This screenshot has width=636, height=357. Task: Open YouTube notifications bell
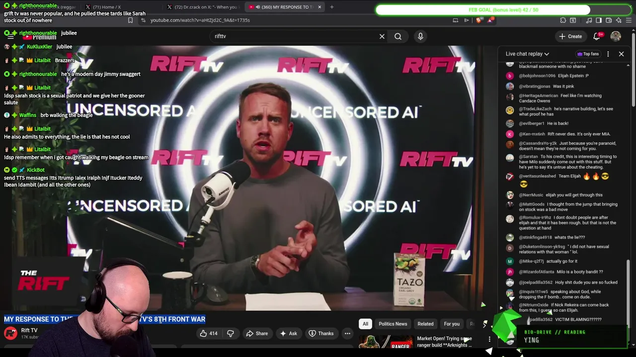pos(597,36)
